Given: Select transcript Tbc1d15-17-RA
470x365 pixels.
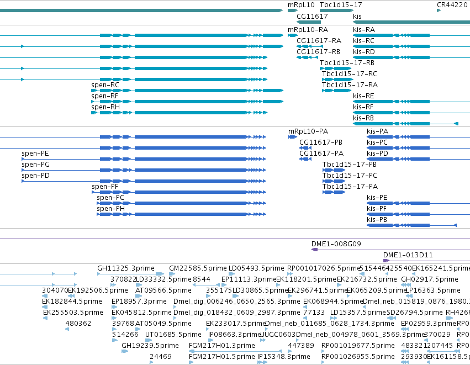Looking at the screenshot, I should (x=350, y=85).
